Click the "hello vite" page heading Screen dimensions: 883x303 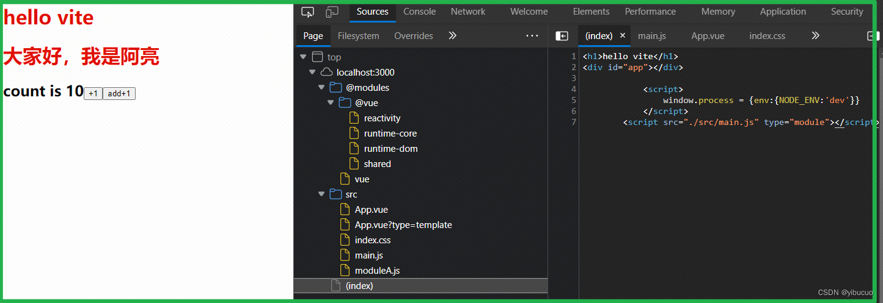click(x=48, y=18)
